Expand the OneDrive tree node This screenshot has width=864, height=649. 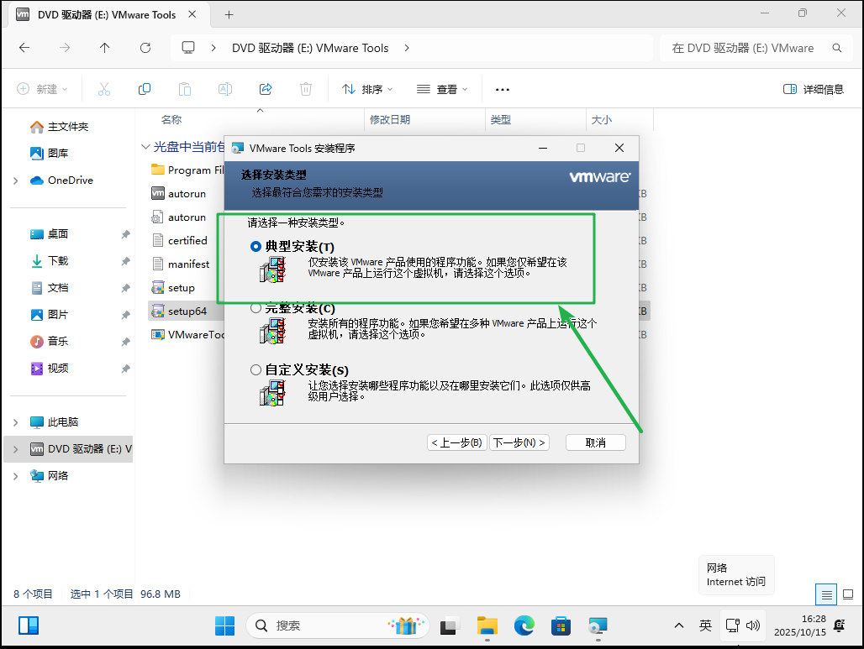click(15, 181)
